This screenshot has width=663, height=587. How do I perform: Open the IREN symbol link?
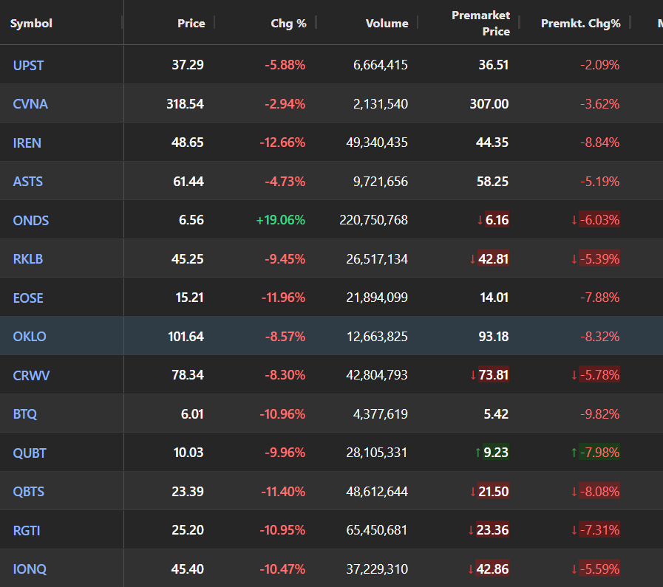click(27, 143)
